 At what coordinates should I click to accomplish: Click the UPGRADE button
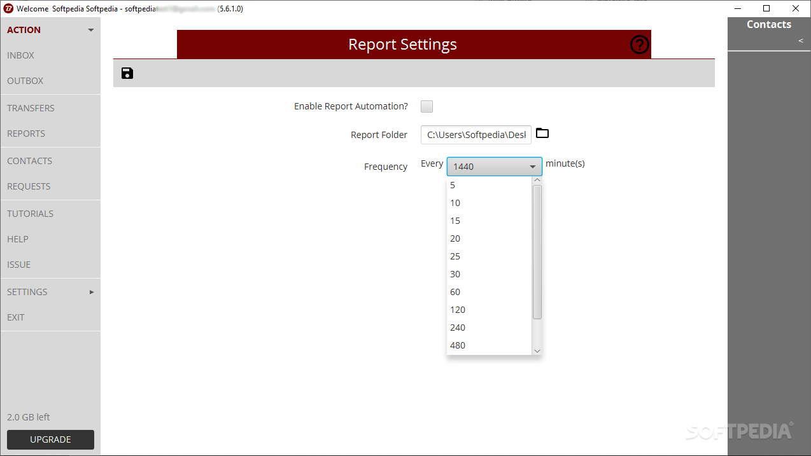click(x=50, y=439)
